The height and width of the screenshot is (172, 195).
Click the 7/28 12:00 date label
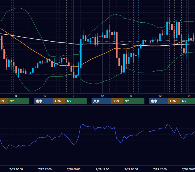point(102,169)
